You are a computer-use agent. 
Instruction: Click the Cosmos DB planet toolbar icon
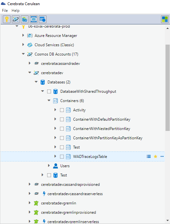[16, 19]
